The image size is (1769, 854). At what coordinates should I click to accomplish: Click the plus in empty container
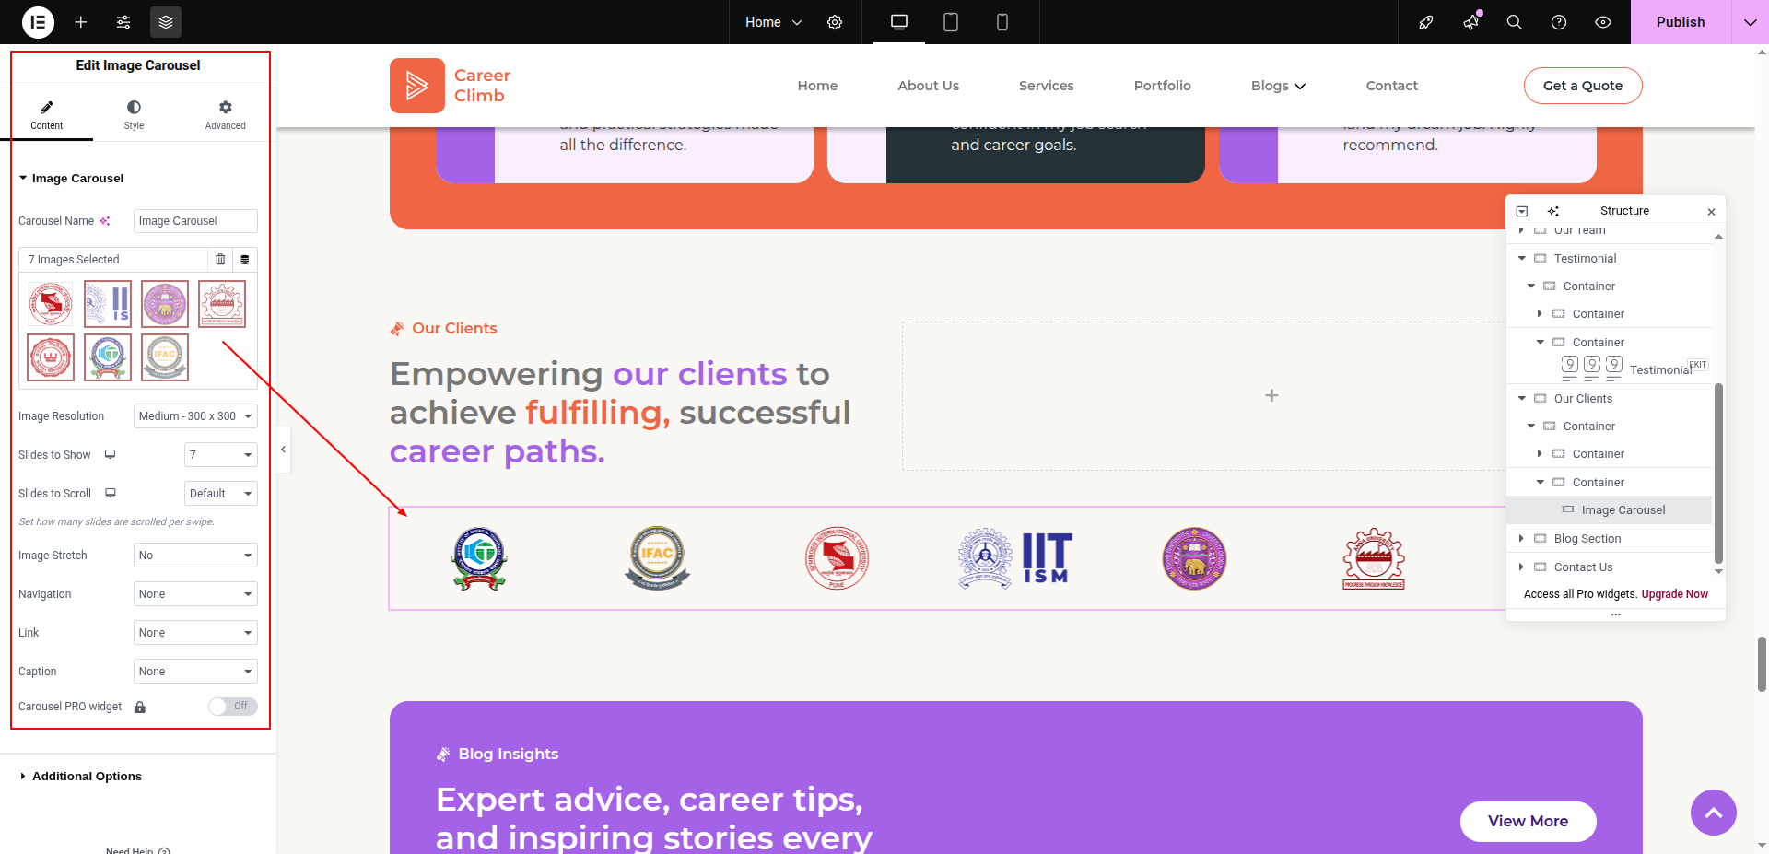coord(1271,395)
